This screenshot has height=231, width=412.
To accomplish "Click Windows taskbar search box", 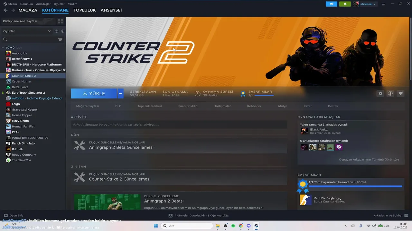I will 187,226.
